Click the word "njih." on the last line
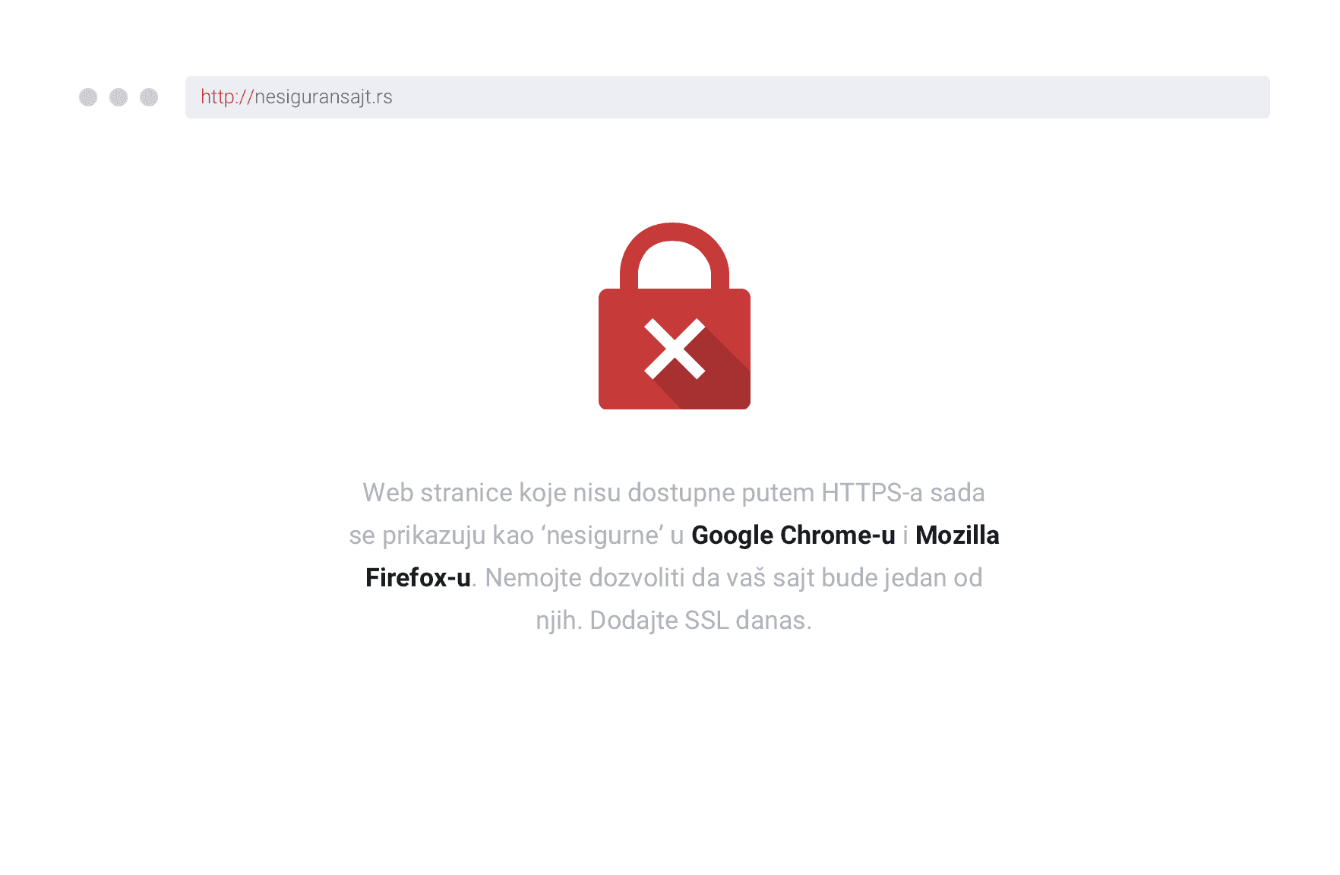This screenshot has width=1340, height=875. pyautogui.click(x=558, y=621)
